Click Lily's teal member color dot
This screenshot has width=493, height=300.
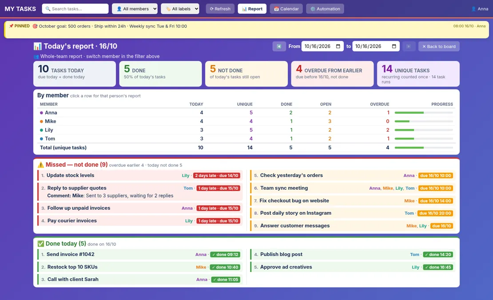(41, 130)
